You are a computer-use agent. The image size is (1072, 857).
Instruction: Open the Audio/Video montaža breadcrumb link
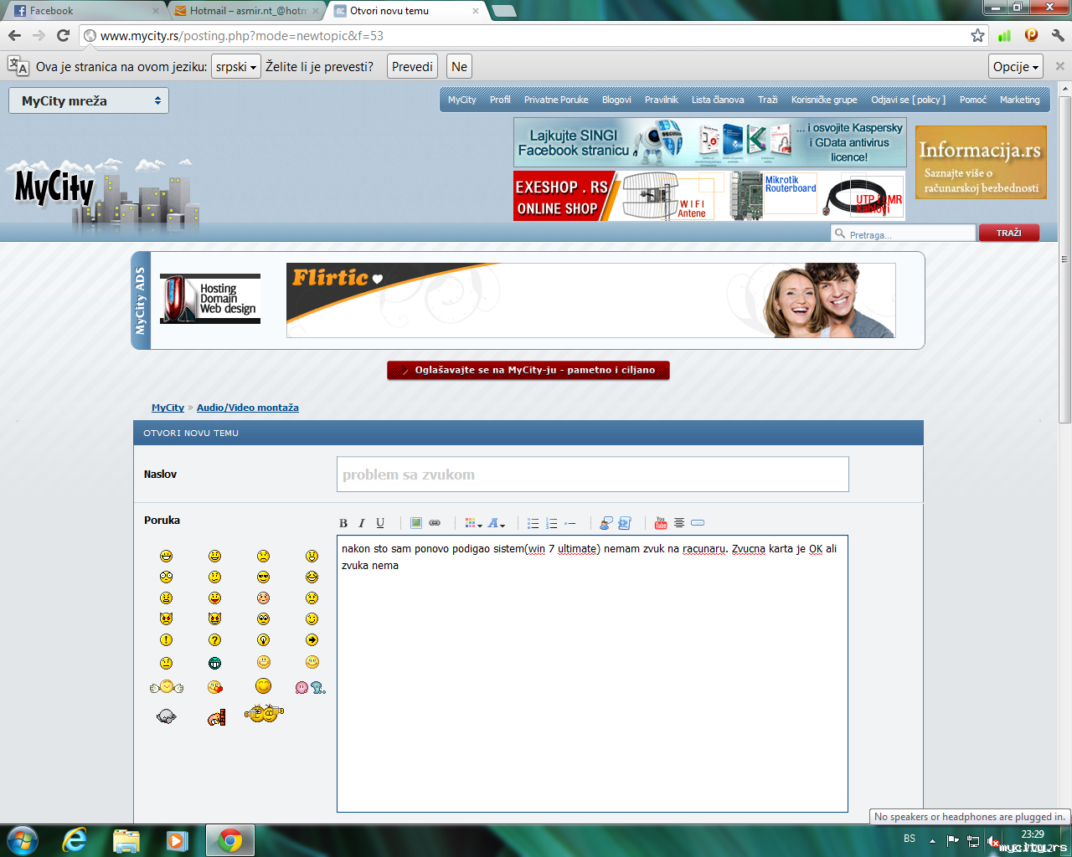(248, 408)
